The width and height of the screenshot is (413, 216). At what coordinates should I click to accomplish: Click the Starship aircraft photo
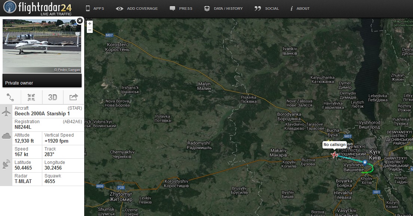pos(42,46)
